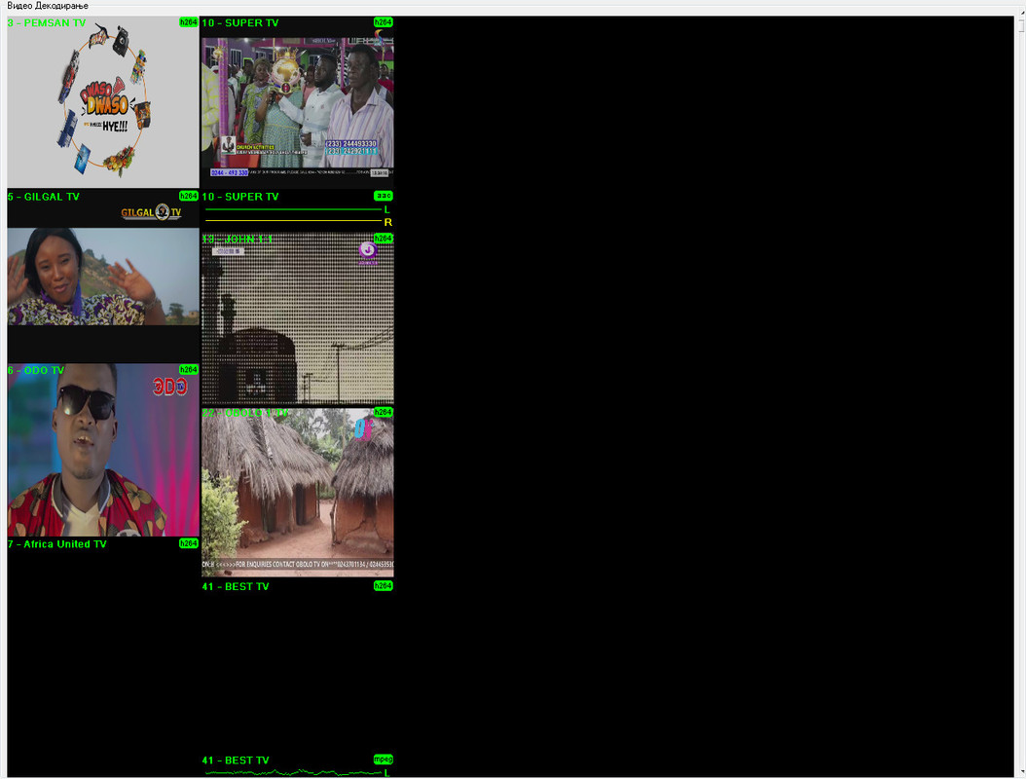Viewport: 1026px width, 779px height.
Task: Click the '5 - GILGAL TV' channel label
Action: pyautogui.click(x=43, y=197)
